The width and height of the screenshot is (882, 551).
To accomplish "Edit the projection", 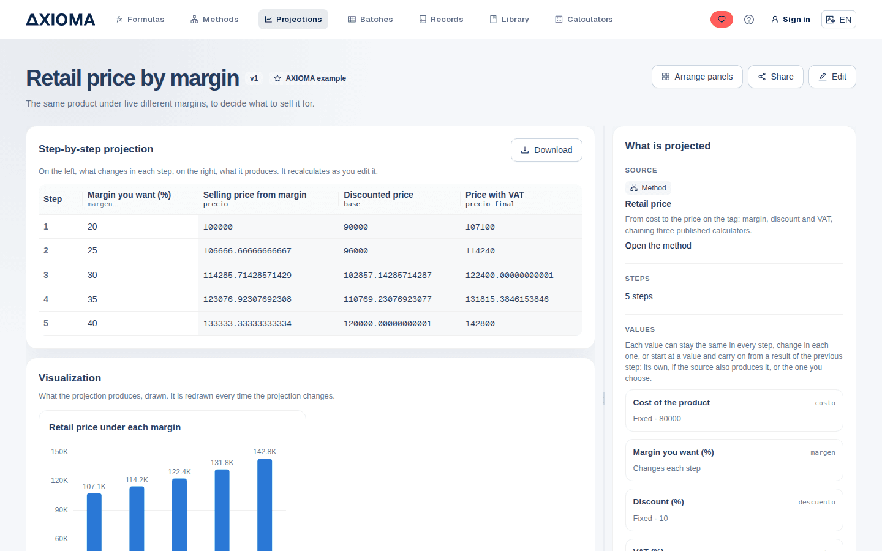I will (x=832, y=77).
